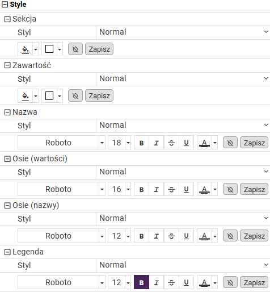Clear Sekcja style with the reset icon
This screenshot has width=270, height=292.
coord(75,49)
